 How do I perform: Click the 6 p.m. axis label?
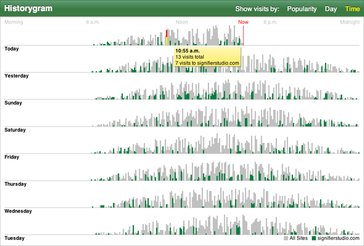270,22
